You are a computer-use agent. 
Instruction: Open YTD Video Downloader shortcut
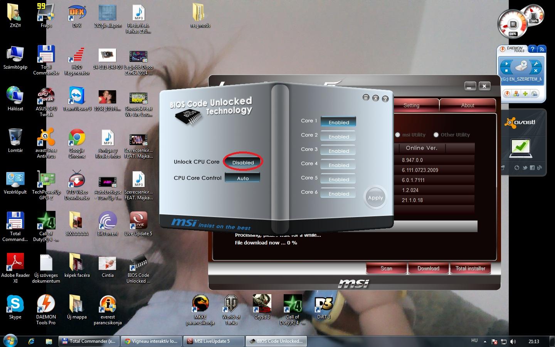[77, 185]
